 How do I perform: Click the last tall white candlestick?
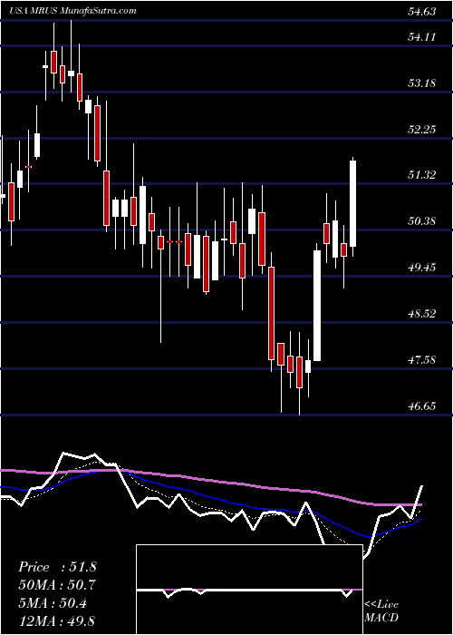[x=352, y=204]
